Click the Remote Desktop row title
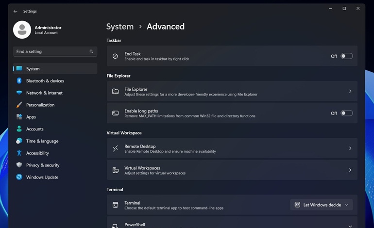Screen dimensions: 374x228 tap(140, 147)
